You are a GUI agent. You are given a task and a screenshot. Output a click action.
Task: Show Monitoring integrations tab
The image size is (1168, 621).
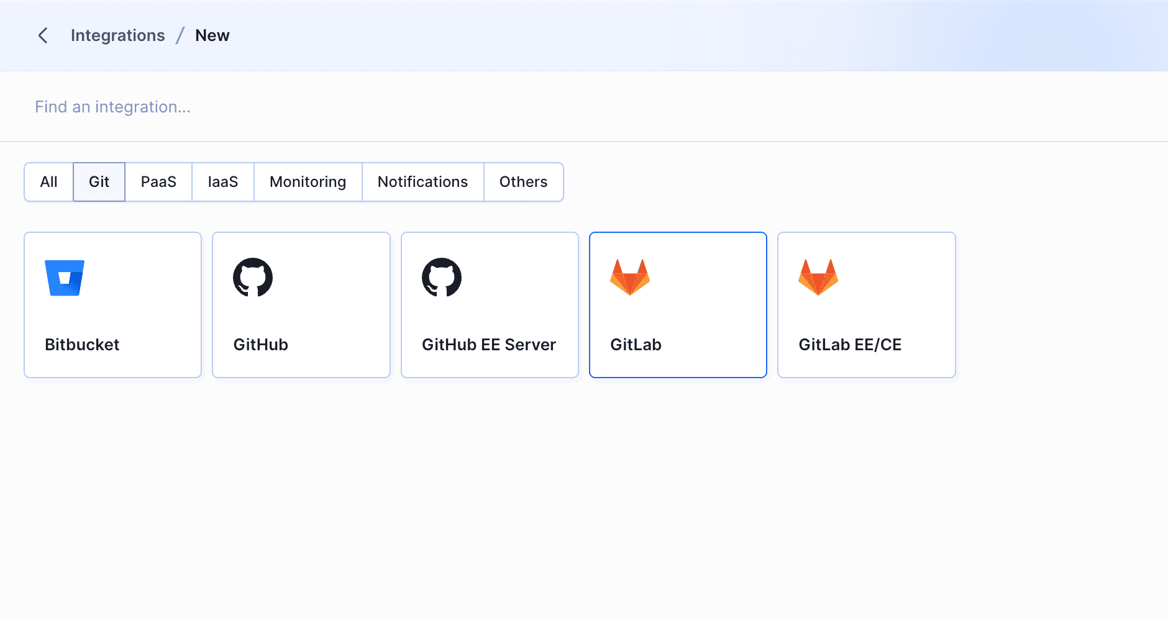(308, 182)
